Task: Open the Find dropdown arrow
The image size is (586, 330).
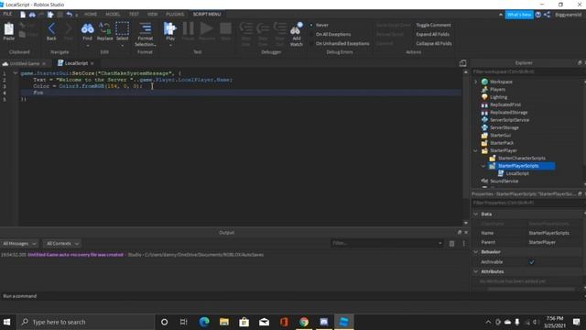Action: tap(88, 46)
